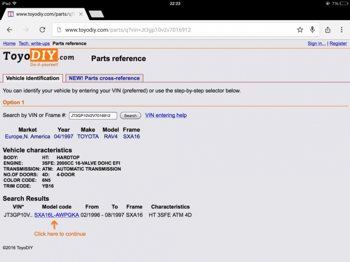The image size is (350, 262).
Task: Click the browser forward arrow
Action: pyautogui.click(x=26, y=30)
